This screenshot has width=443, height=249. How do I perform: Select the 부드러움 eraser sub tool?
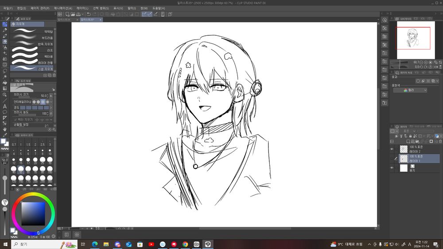pyautogui.click(x=32, y=38)
